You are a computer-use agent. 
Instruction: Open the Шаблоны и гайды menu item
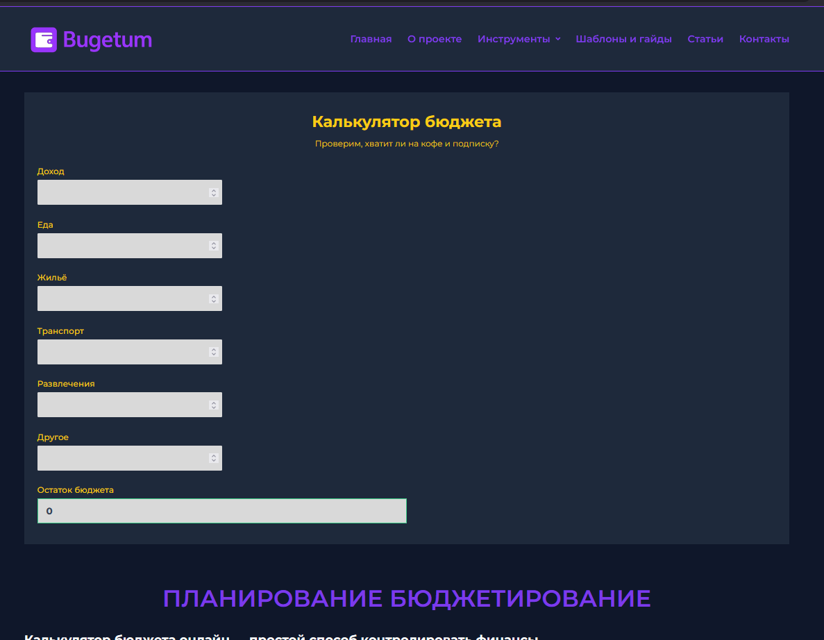pyautogui.click(x=623, y=39)
